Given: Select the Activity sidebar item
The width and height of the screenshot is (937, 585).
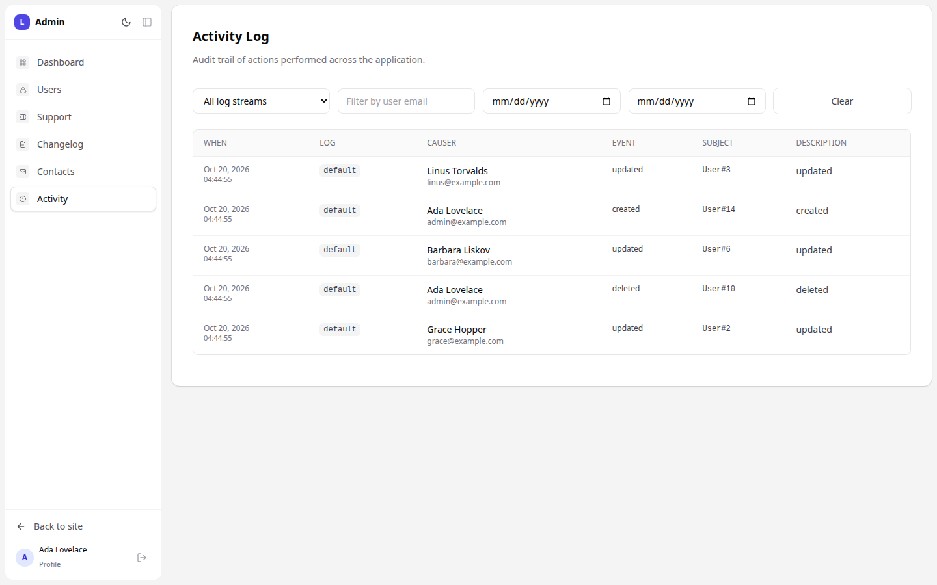Looking at the screenshot, I should tap(83, 199).
